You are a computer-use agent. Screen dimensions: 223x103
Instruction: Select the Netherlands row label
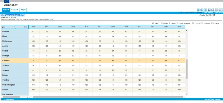(7, 41)
